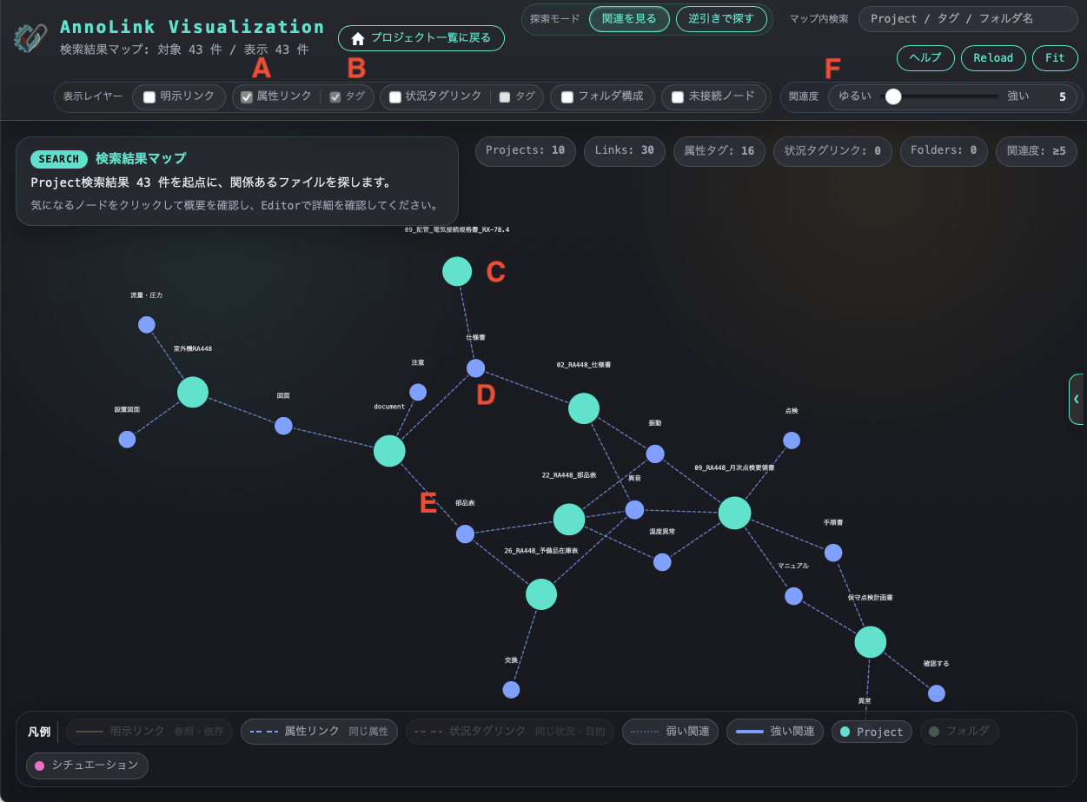The image size is (1087, 802).
Task: Uncheck the タグ checkbox beside 属性リンク
Action: [335, 96]
